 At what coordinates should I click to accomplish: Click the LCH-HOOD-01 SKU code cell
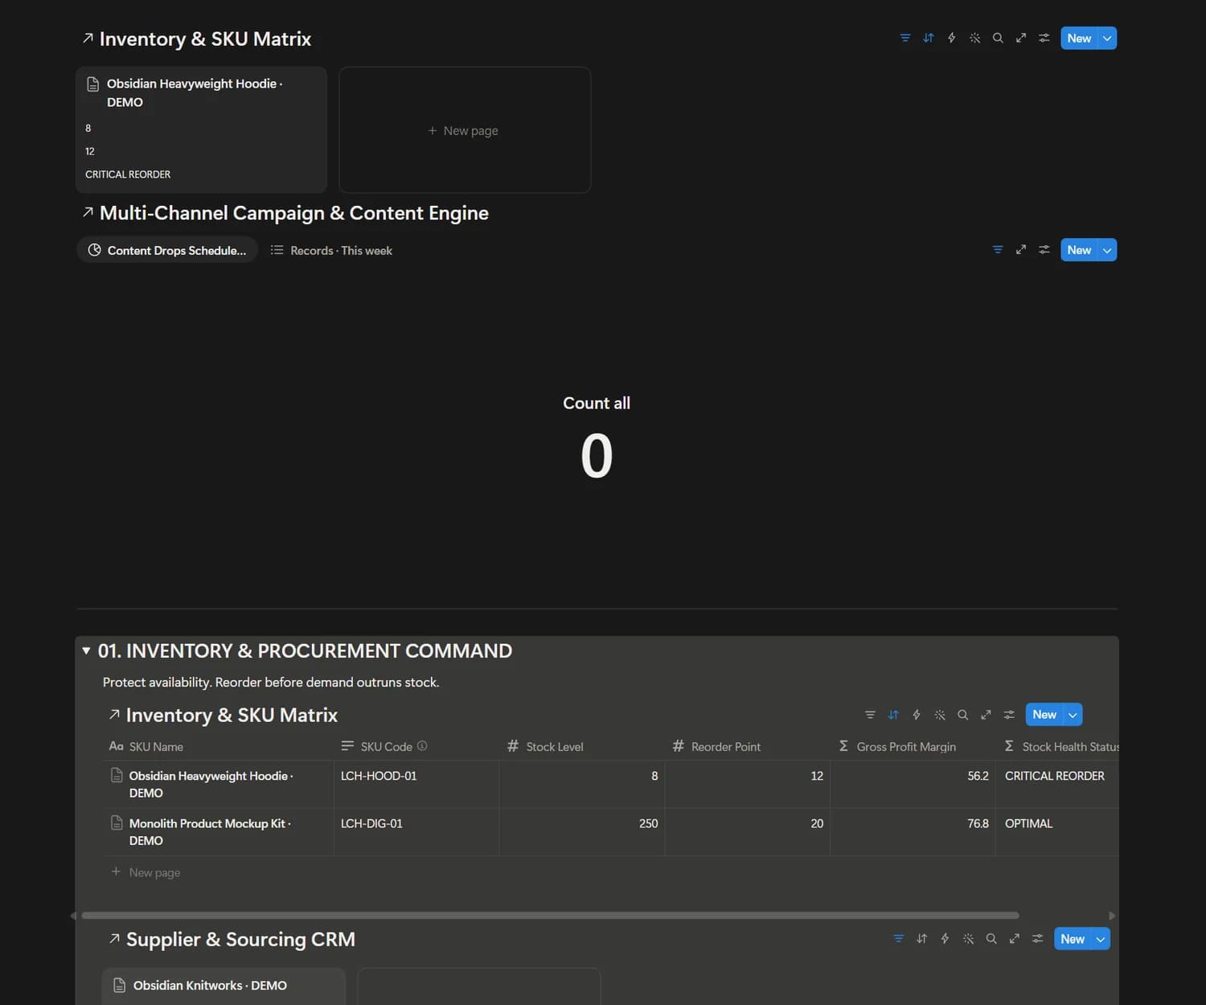coord(416,784)
